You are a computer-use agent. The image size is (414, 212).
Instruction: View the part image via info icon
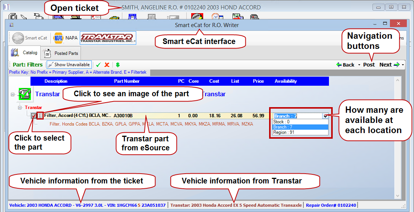[x=40, y=116]
